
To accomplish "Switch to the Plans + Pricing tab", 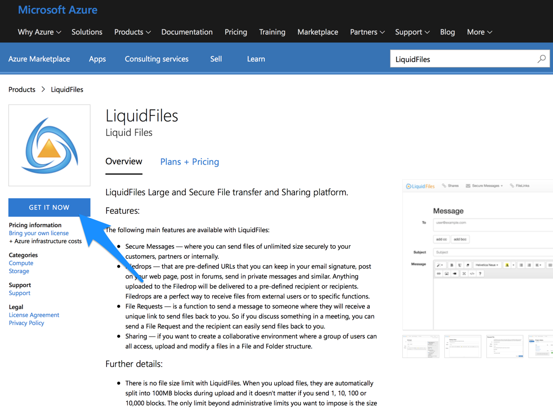I will tap(189, 161).
